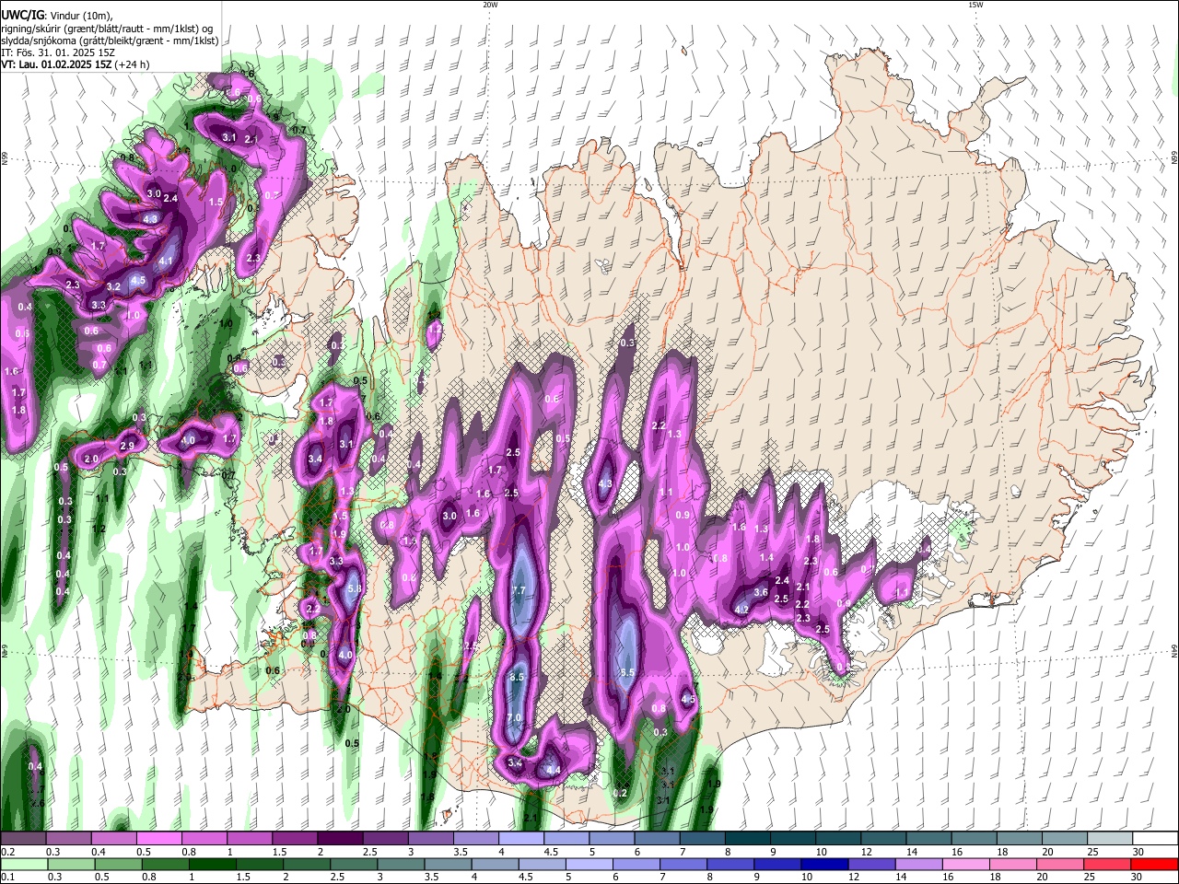
Task: Click the 'rigning/skúrir' legend description line
Action: 107,29
